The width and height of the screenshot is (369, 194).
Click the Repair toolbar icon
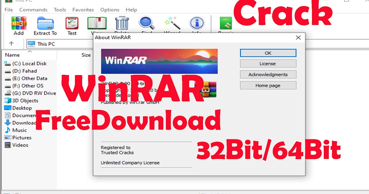click(x=226, y=23)
